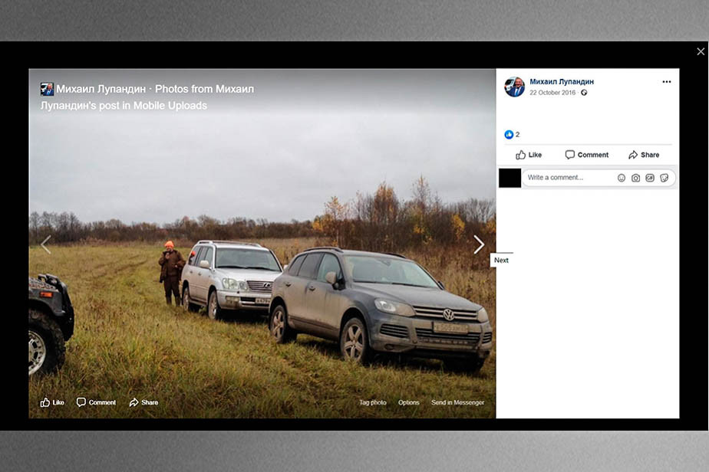Open Options in the photo overlay
709x472 pixels.
[x=408, y=402]
